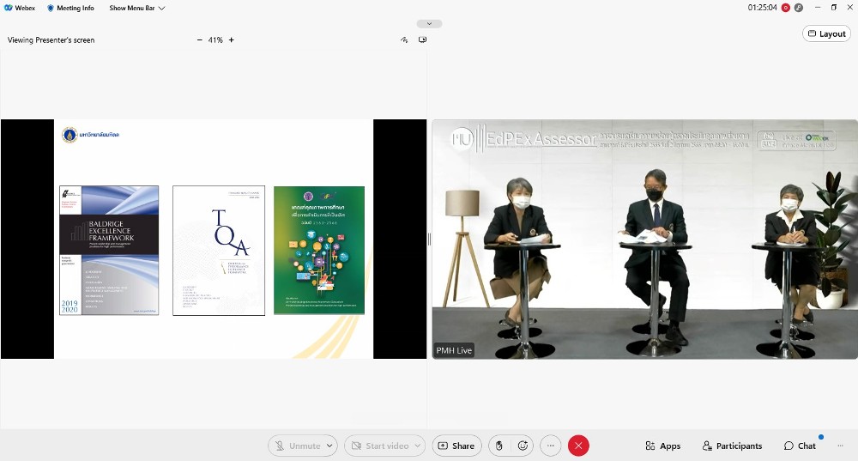Click the Unmute microphone button

click(296, 446)
